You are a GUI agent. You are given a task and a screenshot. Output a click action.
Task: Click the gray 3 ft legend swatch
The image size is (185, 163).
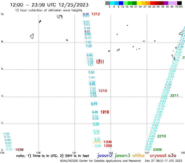(x=108, y=3)
